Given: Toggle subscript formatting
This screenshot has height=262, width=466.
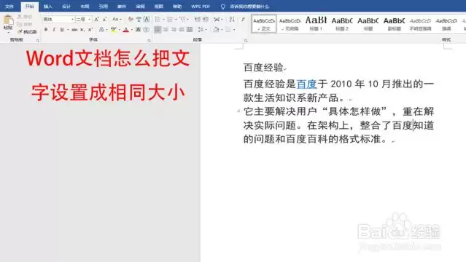Looking at the screenshot, I should pyautogui.click(x=82, y=29).
